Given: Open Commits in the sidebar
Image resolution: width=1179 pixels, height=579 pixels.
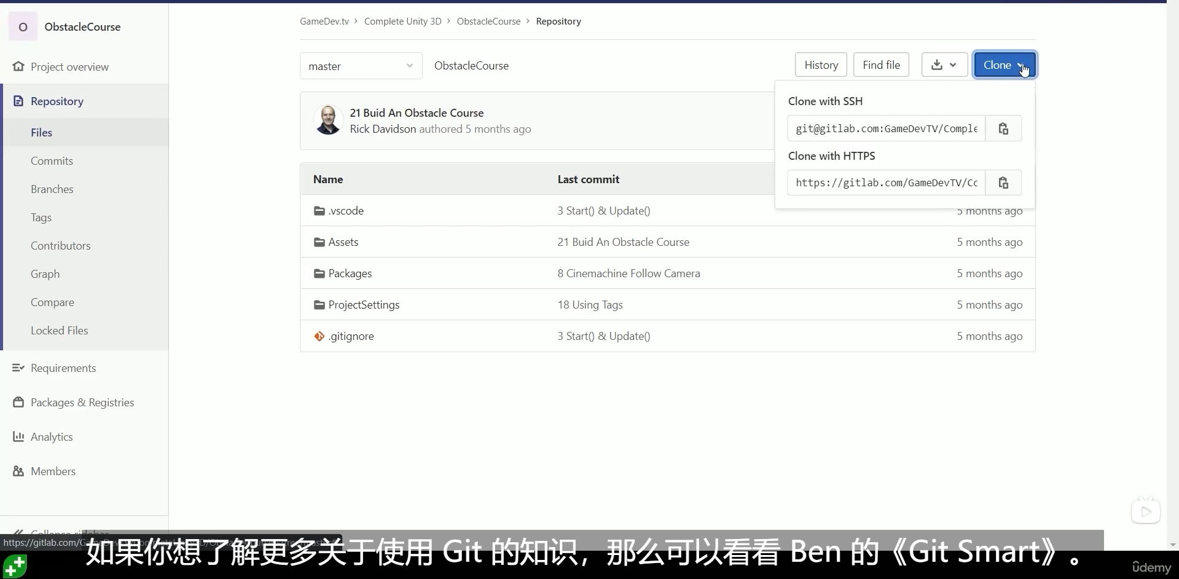Looking at the screenshot, I should [52, 160].
